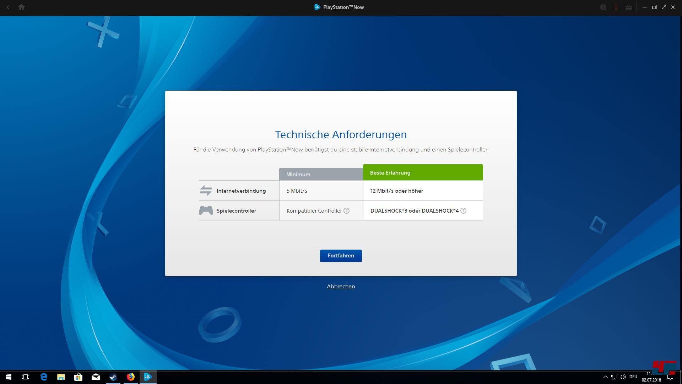Open the volume slider from the speaker icon

tap(623, 377)
